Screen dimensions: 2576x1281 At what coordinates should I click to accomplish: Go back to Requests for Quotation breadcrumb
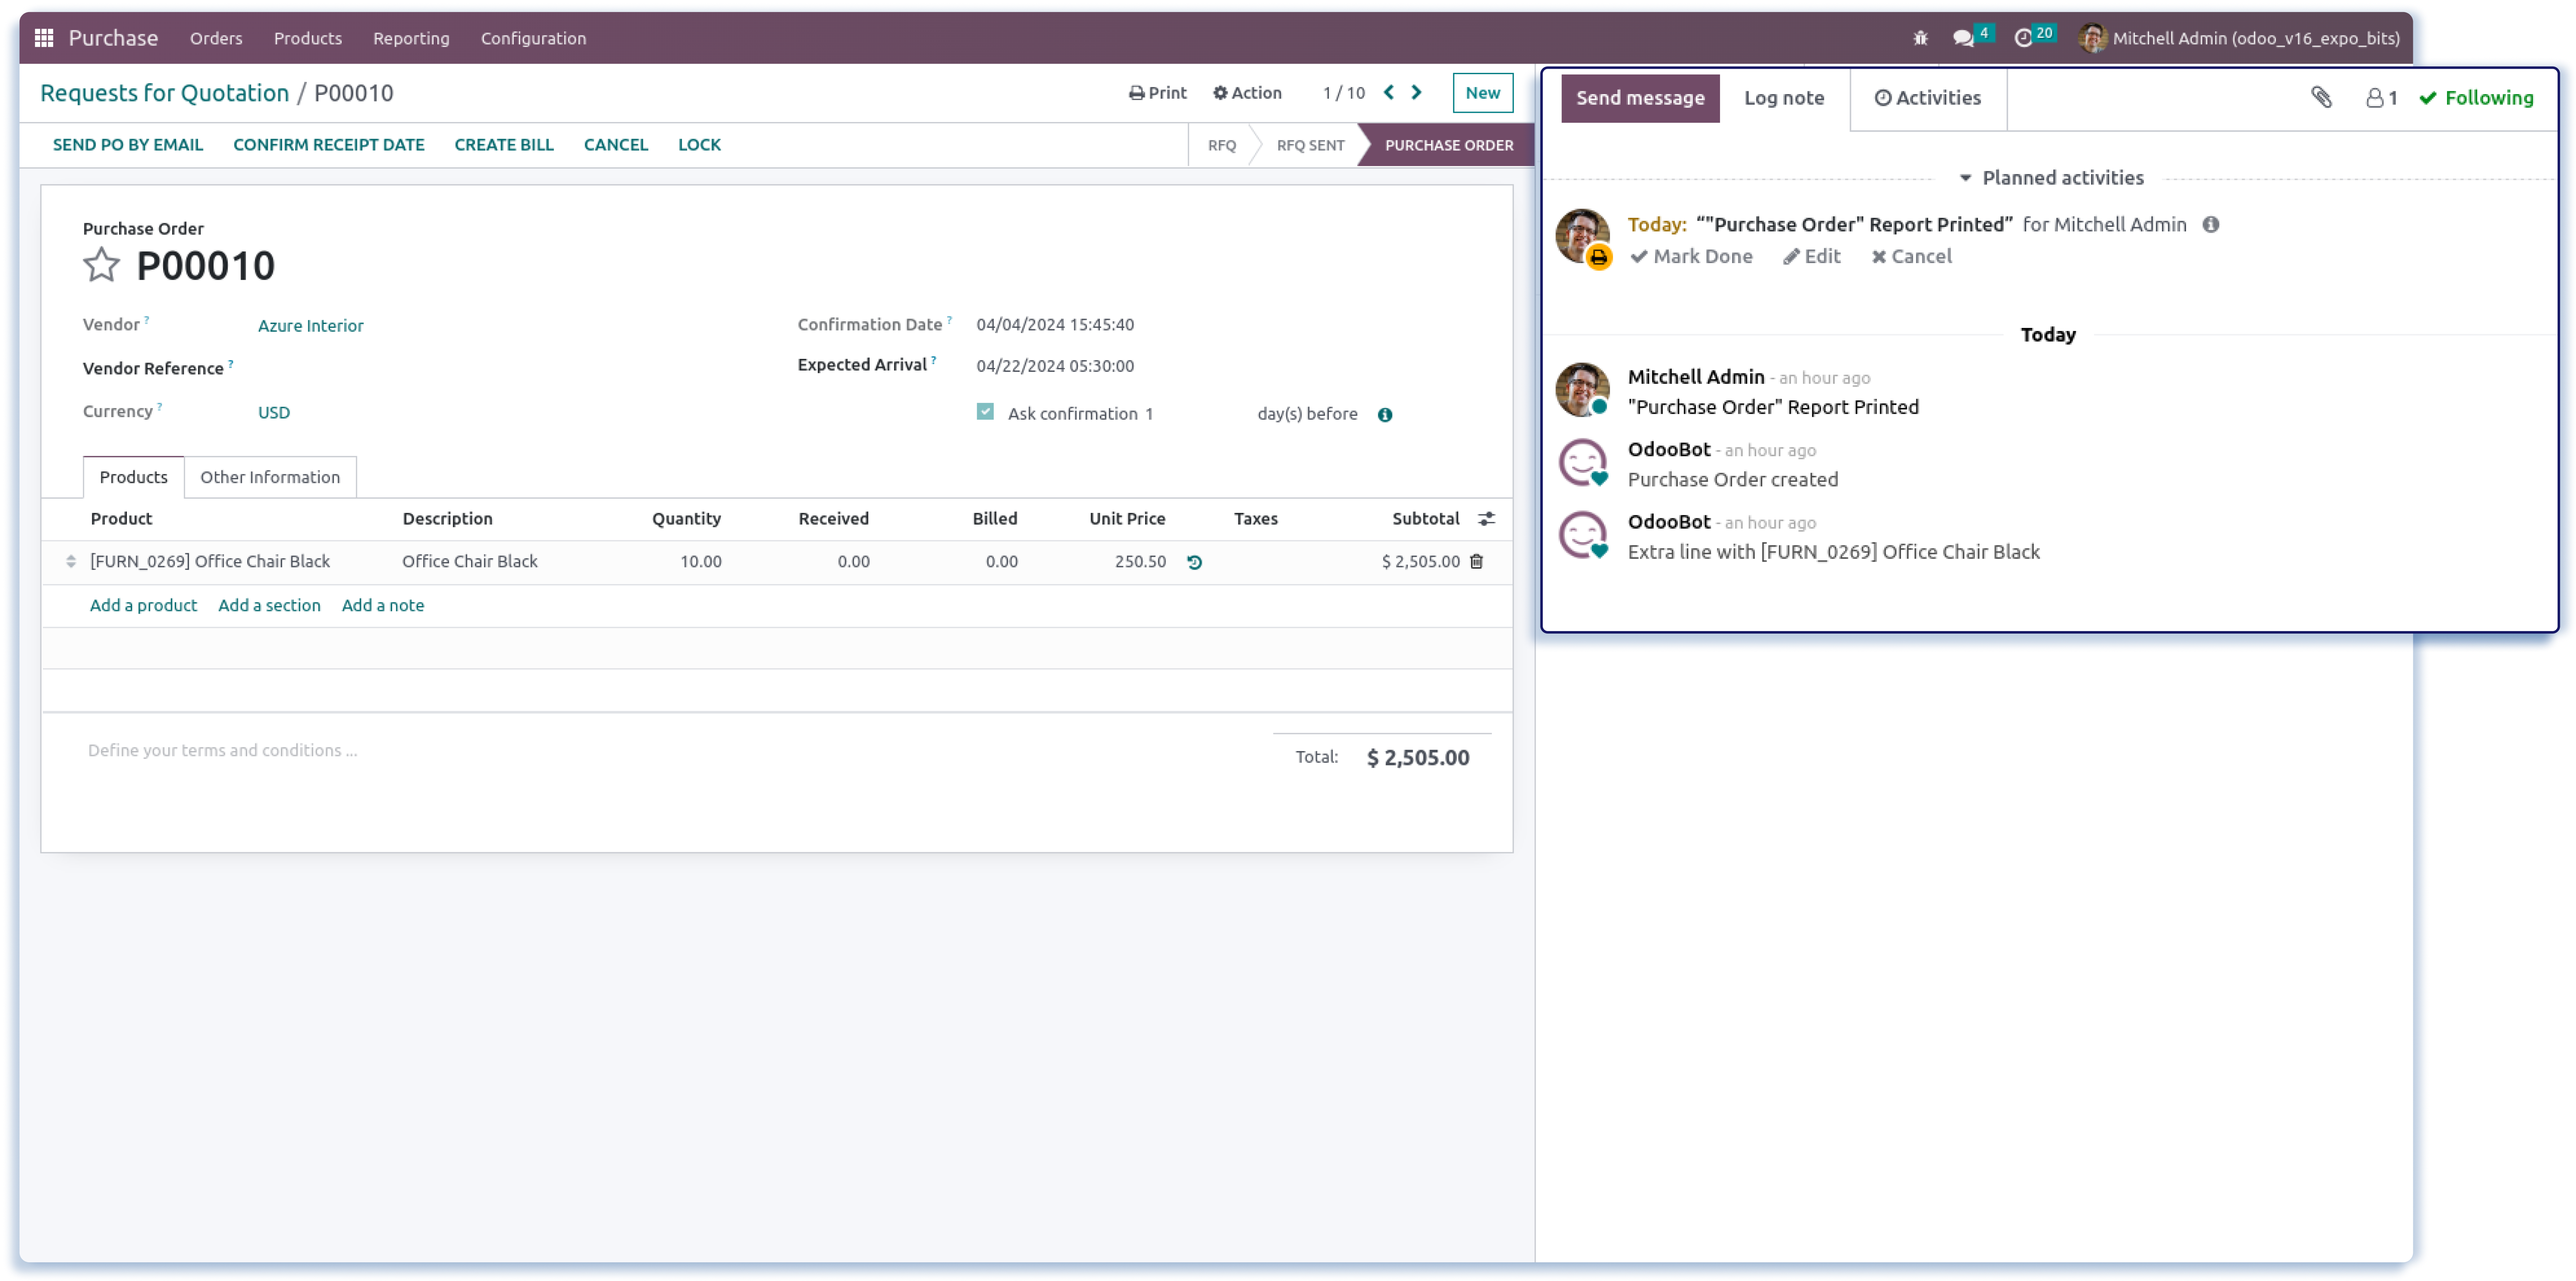164,93
